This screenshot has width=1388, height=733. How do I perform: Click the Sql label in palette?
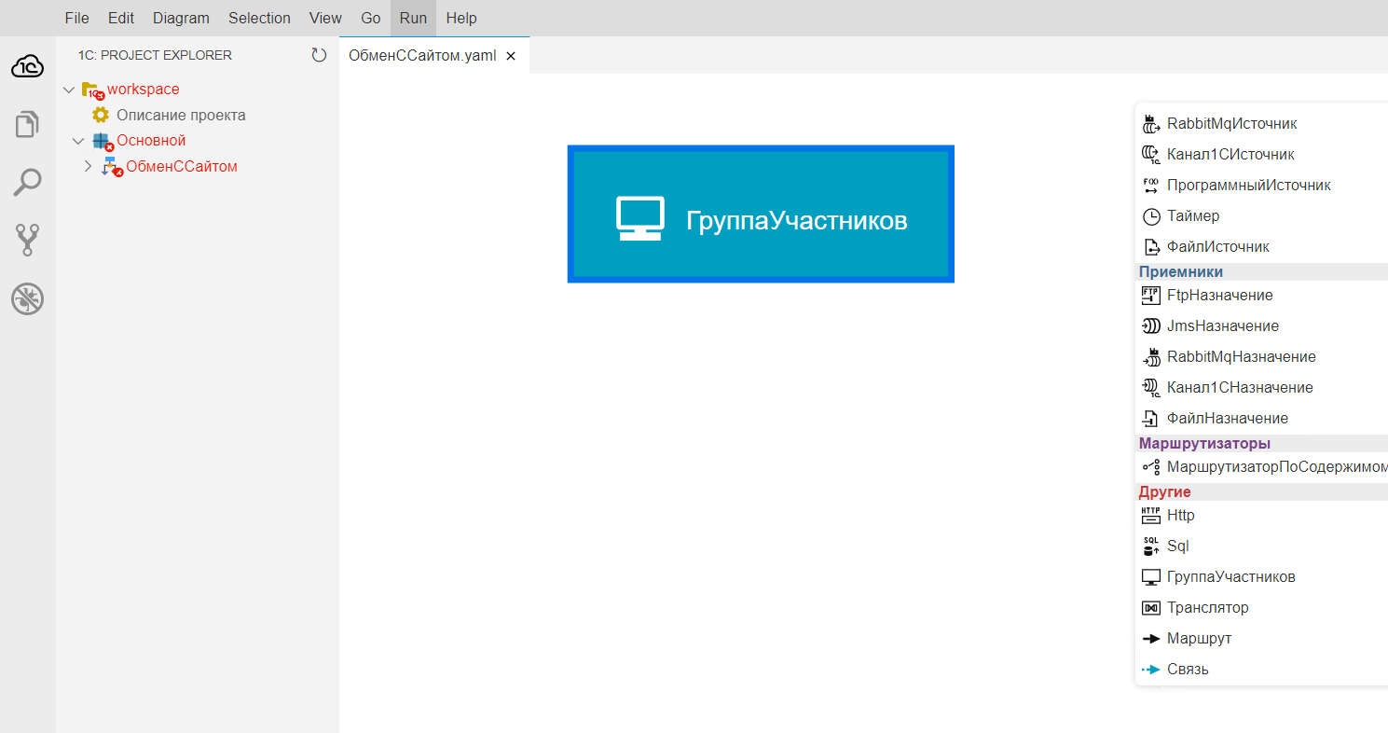point(1178,546)
